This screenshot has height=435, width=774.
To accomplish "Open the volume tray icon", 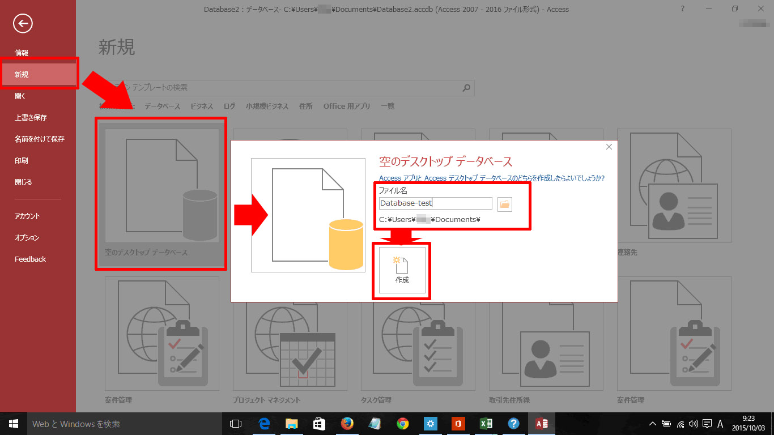I will pyautogui.click(x=694, y=424).
